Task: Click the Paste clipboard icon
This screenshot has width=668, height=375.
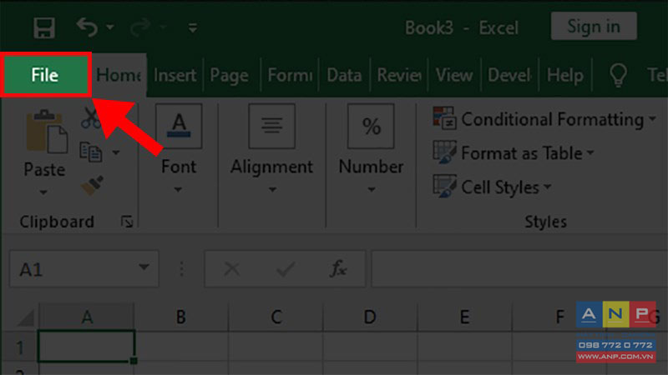Action: point(47,132)
